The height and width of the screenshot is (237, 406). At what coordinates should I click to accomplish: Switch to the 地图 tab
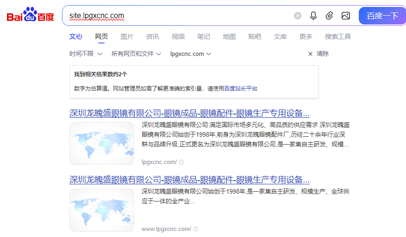pyautogui.click(x=229, y=36)
